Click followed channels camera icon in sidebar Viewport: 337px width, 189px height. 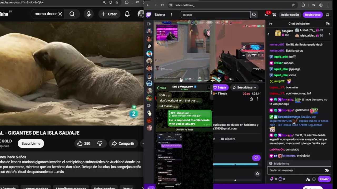(149, 24)
